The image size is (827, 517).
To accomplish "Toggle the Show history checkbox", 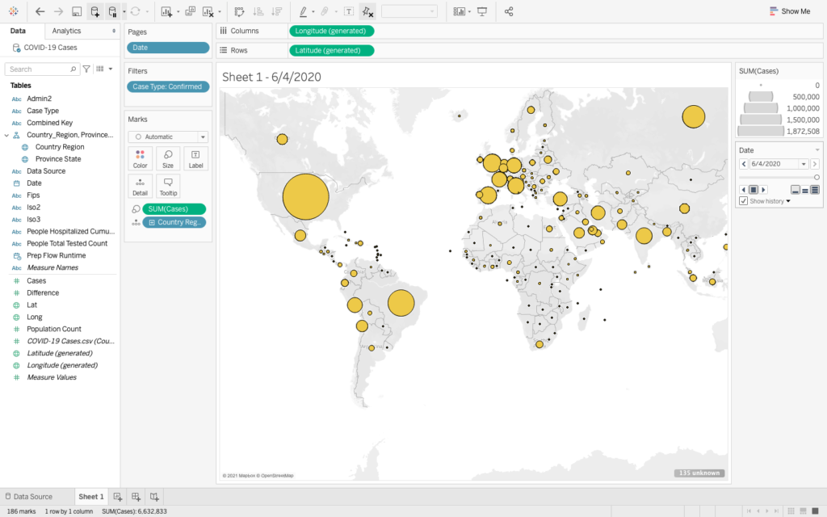I will pyautogui.click(x=745, y=200).
